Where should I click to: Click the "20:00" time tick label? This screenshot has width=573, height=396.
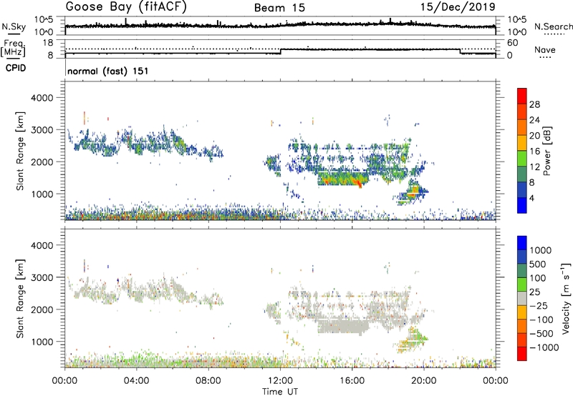pyautogui.click(x=424, y=381)
